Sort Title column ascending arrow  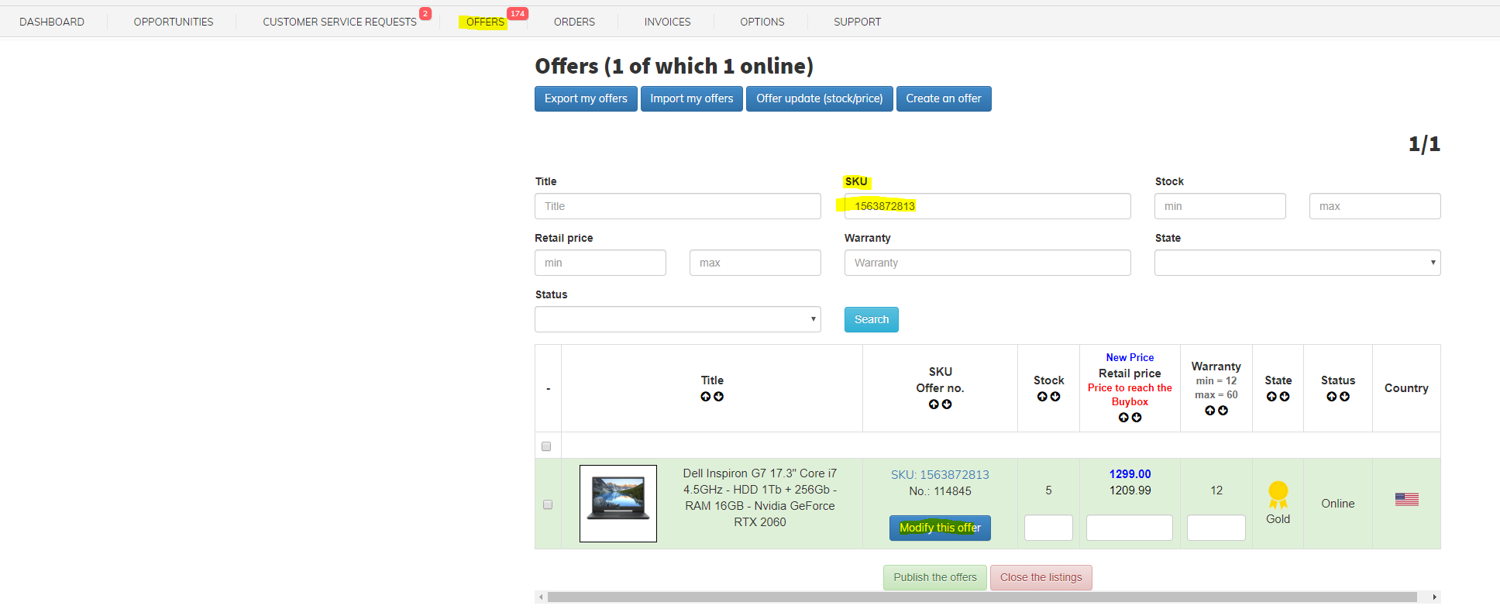coord(706,397)
